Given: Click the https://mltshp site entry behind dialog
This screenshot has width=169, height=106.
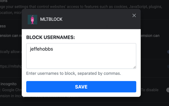Looking at the screenshot, I should 11,66.
